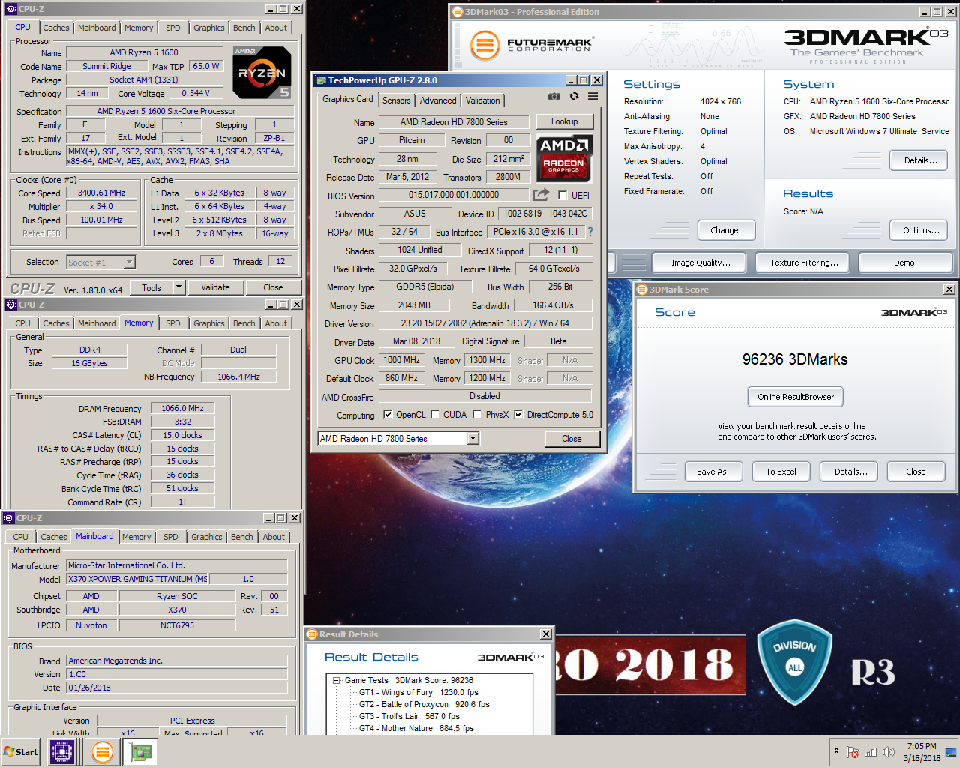
Task: Toggle the DirectCompute 5.0 checkbox
Action: 518,414
